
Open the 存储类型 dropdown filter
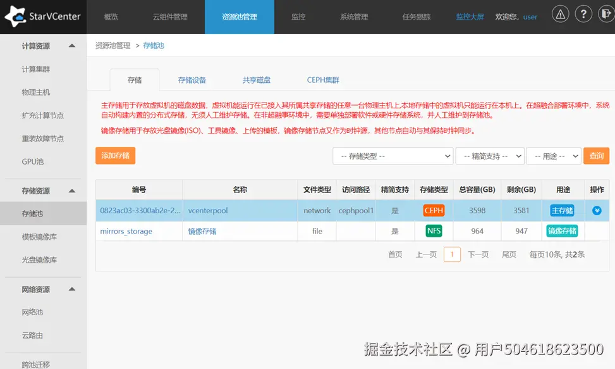(393, 156)
